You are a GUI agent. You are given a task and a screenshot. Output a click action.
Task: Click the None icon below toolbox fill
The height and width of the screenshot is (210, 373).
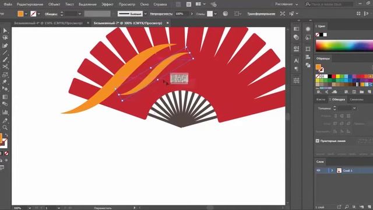[x=6, y=153]
